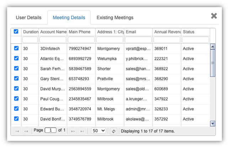229x148 pixels.
Task: Click the sales@mrs... email cell
Action: click(138, 79)
